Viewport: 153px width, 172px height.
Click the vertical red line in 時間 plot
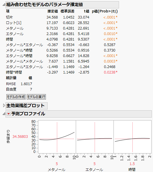pyautogui.click(x=133, y=137)
